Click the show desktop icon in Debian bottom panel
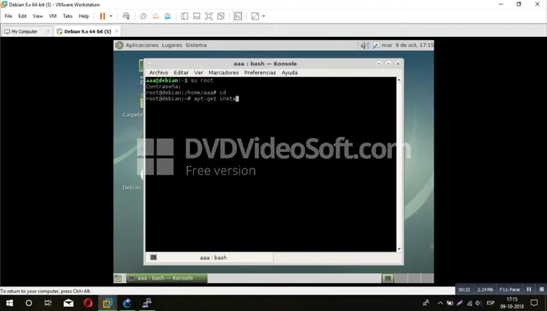This screenshot has width=547, height=311. tap(118, 278)
